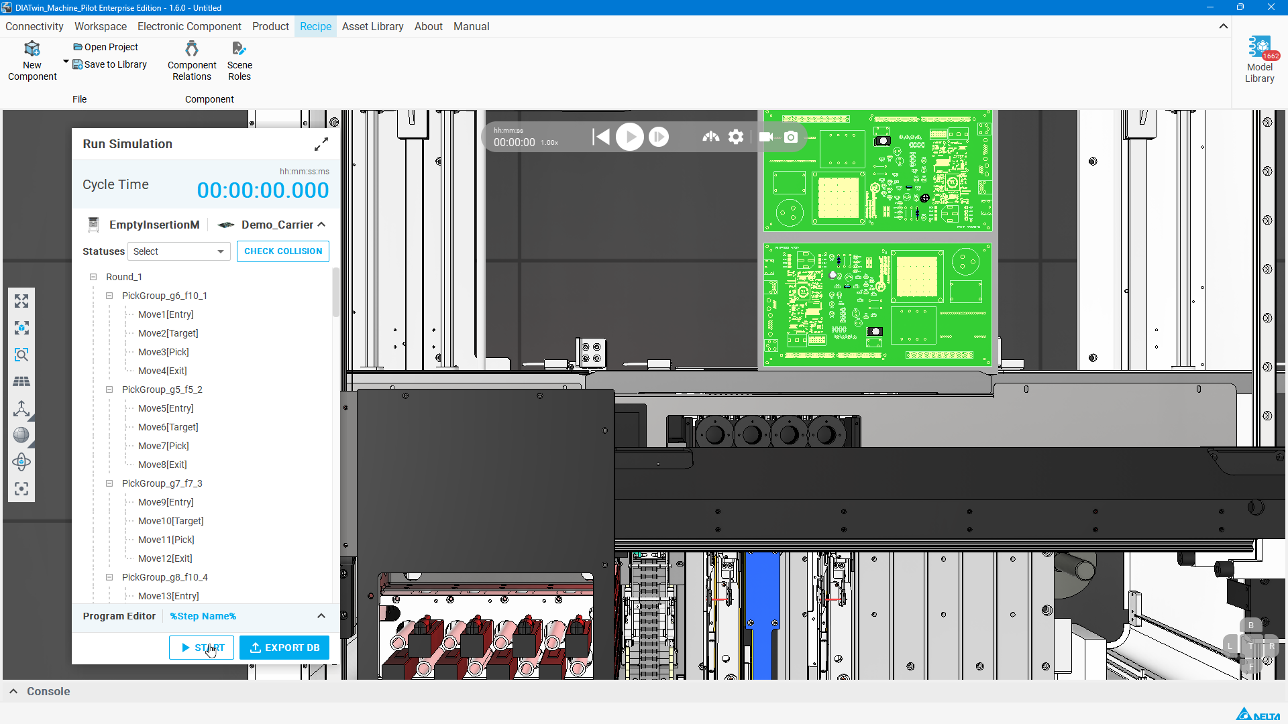Select Move12[Exit] tree item
The image size is (1288, 724).
tap(165, 558)
